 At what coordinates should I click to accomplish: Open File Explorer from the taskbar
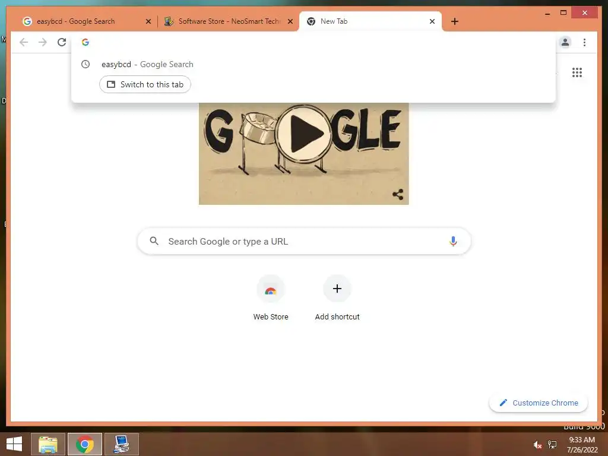tap(48, 444)
